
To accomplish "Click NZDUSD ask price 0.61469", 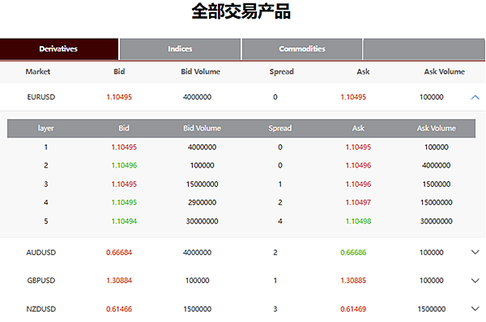I will 353,309.
